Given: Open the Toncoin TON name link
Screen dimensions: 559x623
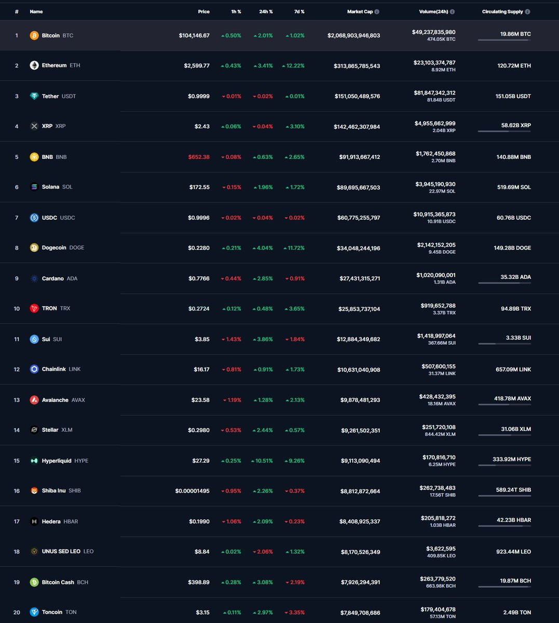Looking at the screenshot, I should tap(59, 612).
